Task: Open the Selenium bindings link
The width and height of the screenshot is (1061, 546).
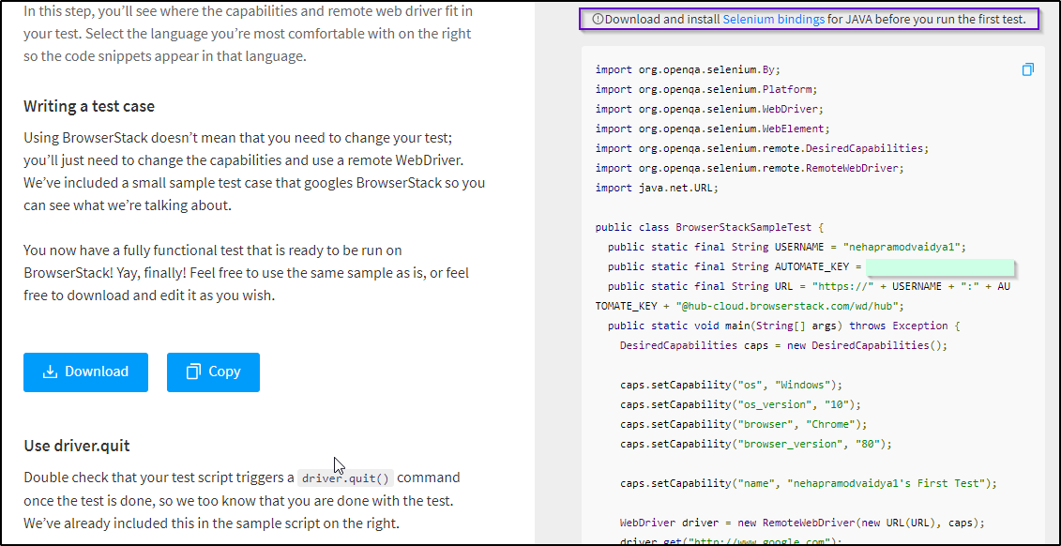Action: 774,18
